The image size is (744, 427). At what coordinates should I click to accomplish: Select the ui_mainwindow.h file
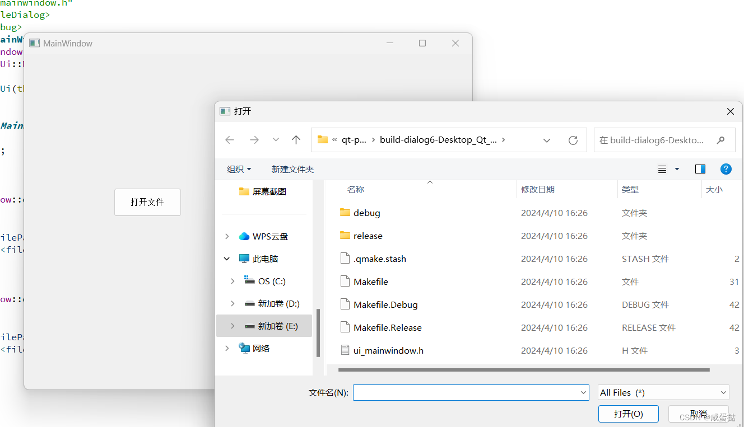[388, 351]
